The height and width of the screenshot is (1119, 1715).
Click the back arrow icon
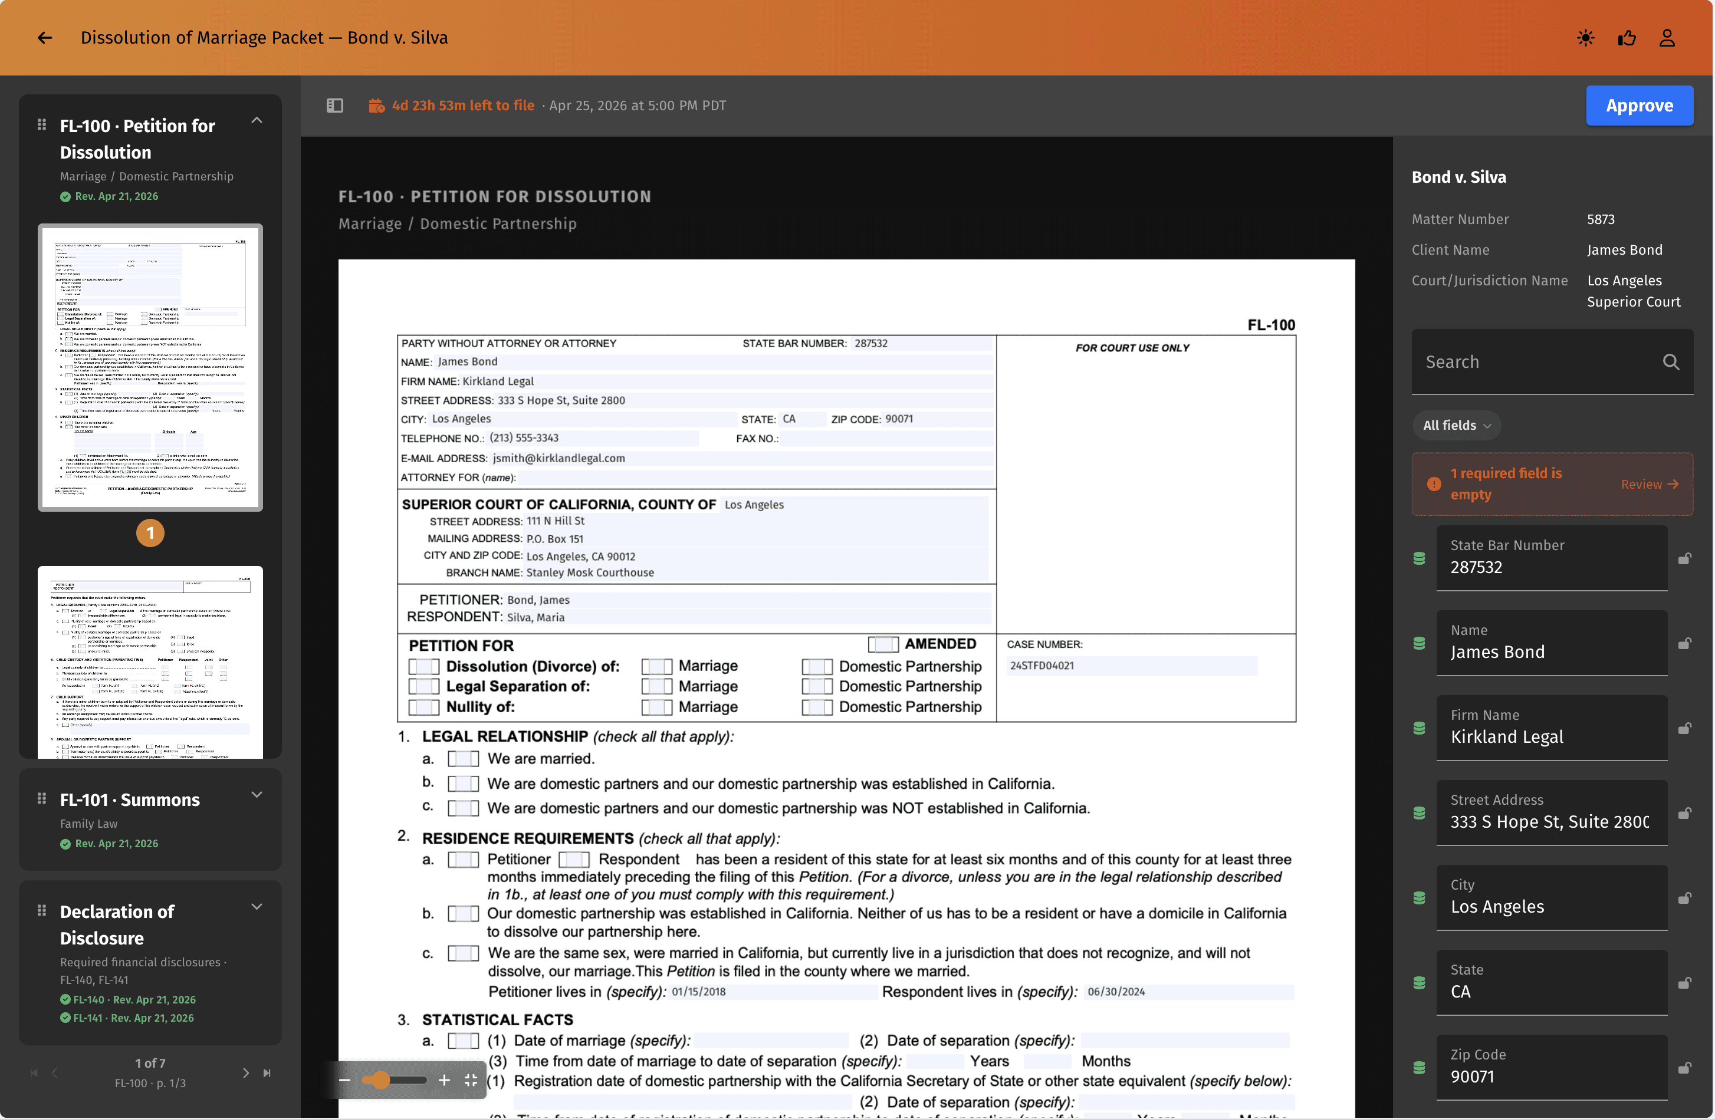point(45,38)
